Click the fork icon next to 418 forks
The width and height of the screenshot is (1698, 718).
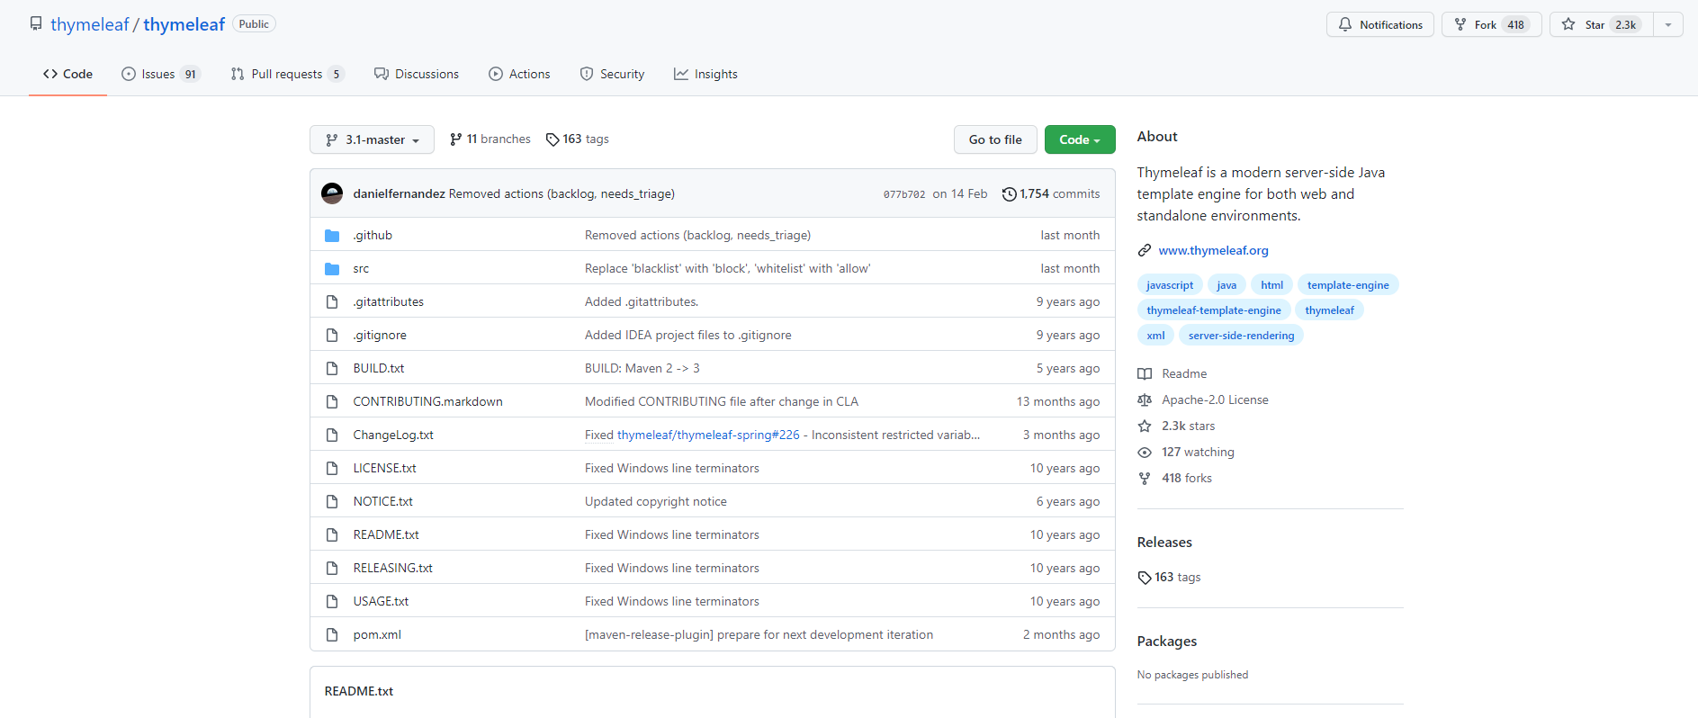(1145, 479)
